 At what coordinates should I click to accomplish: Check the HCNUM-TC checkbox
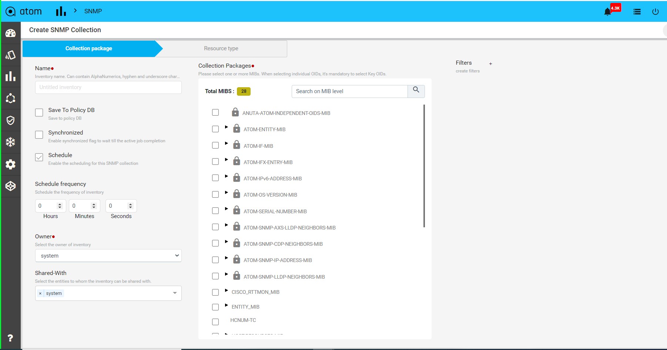[215, 322]
